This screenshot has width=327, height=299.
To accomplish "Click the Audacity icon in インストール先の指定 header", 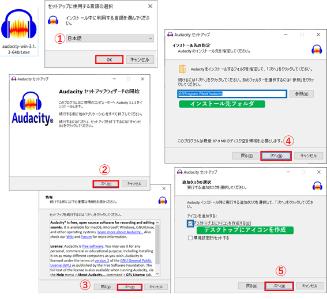I will pyautogui.click(x=317, y=49).
